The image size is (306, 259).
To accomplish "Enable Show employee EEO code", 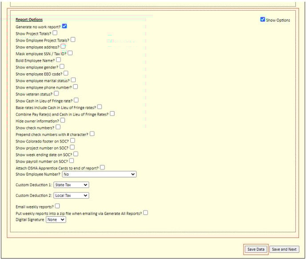I will [66, 73].
